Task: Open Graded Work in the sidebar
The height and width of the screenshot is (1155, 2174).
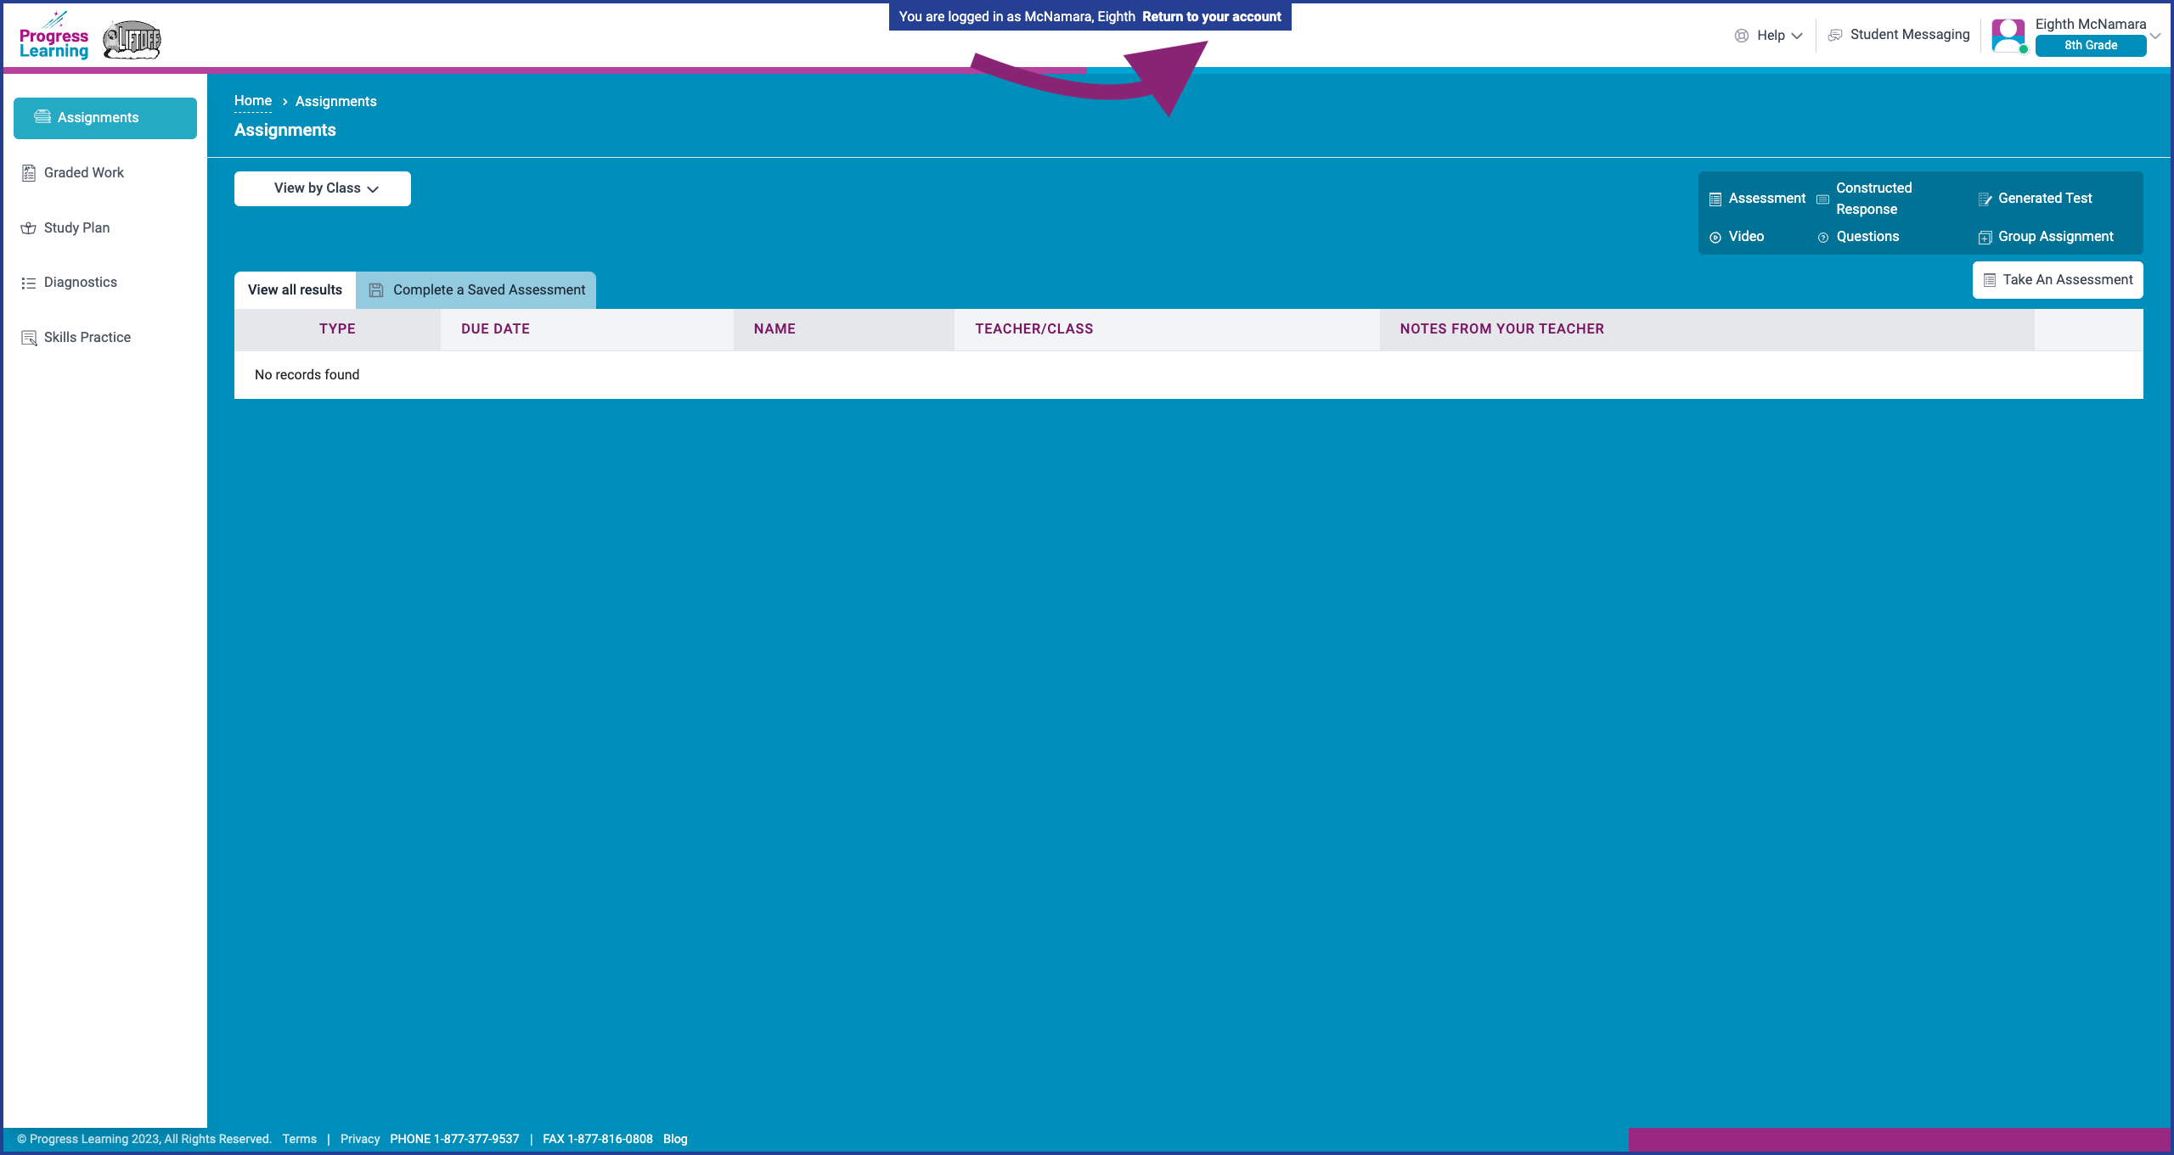Action: 84,173
